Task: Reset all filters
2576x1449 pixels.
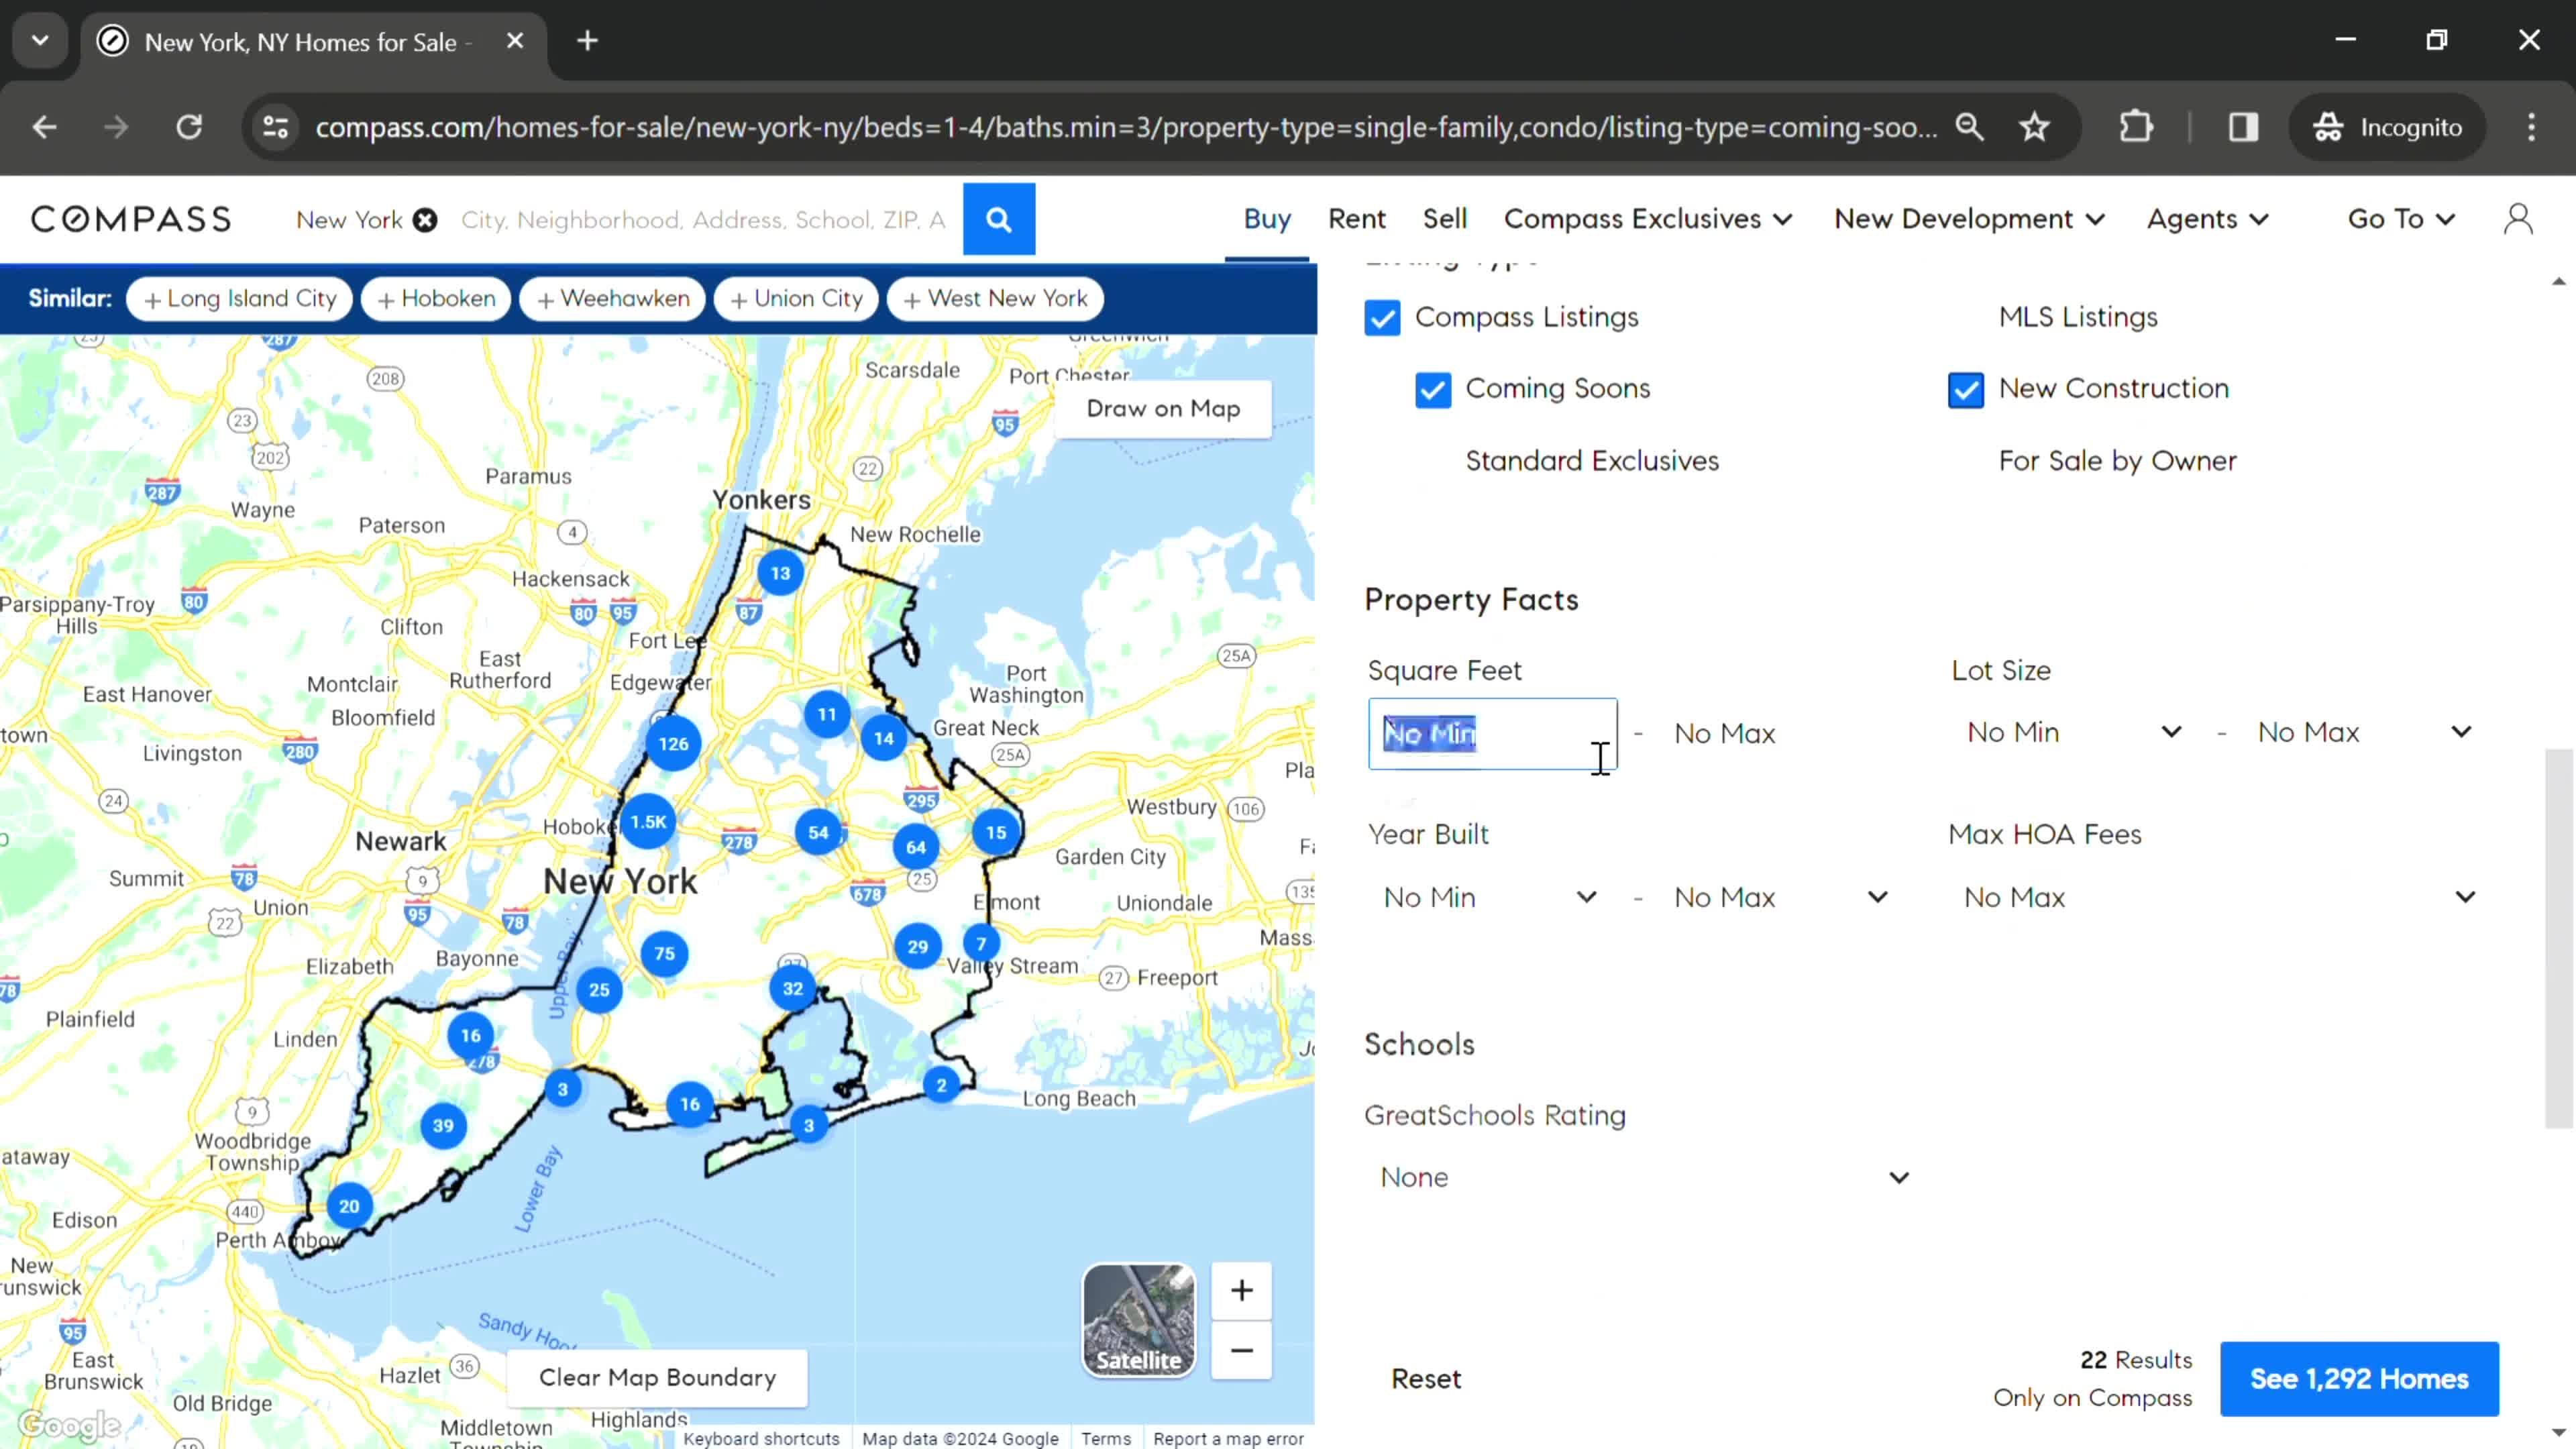Action: click(x=1426, y=1379)
